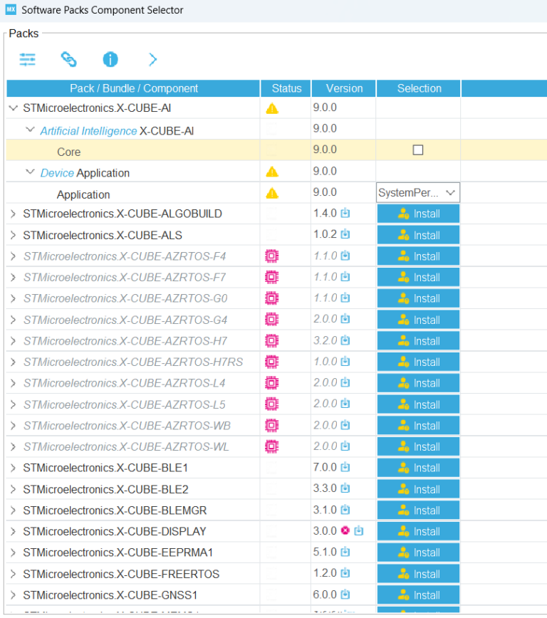Click the Device link in Device Application
The width and height of the screenshot is (547, 618).
point(57,173)
